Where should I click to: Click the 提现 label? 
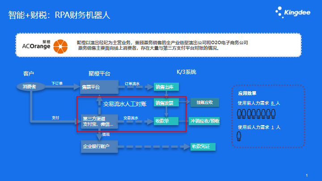coord(106,135)
